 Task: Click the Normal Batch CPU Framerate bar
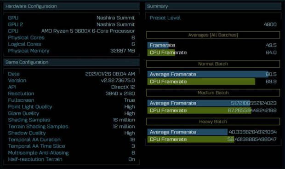(201, 82)
